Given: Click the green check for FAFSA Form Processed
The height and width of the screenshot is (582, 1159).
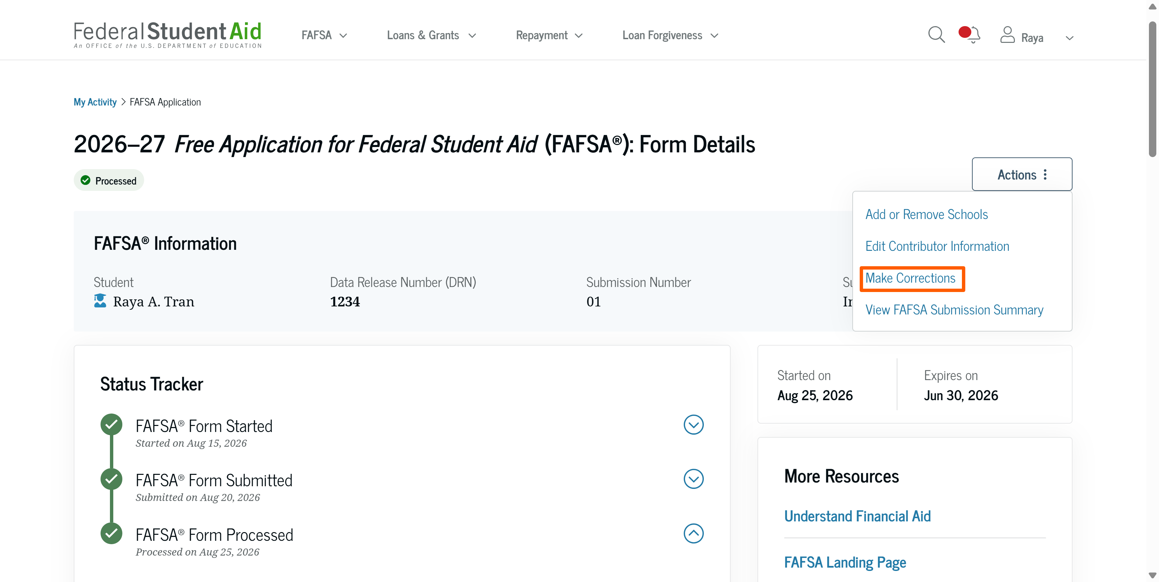Looking at the screenshot, I should [111, 533].
